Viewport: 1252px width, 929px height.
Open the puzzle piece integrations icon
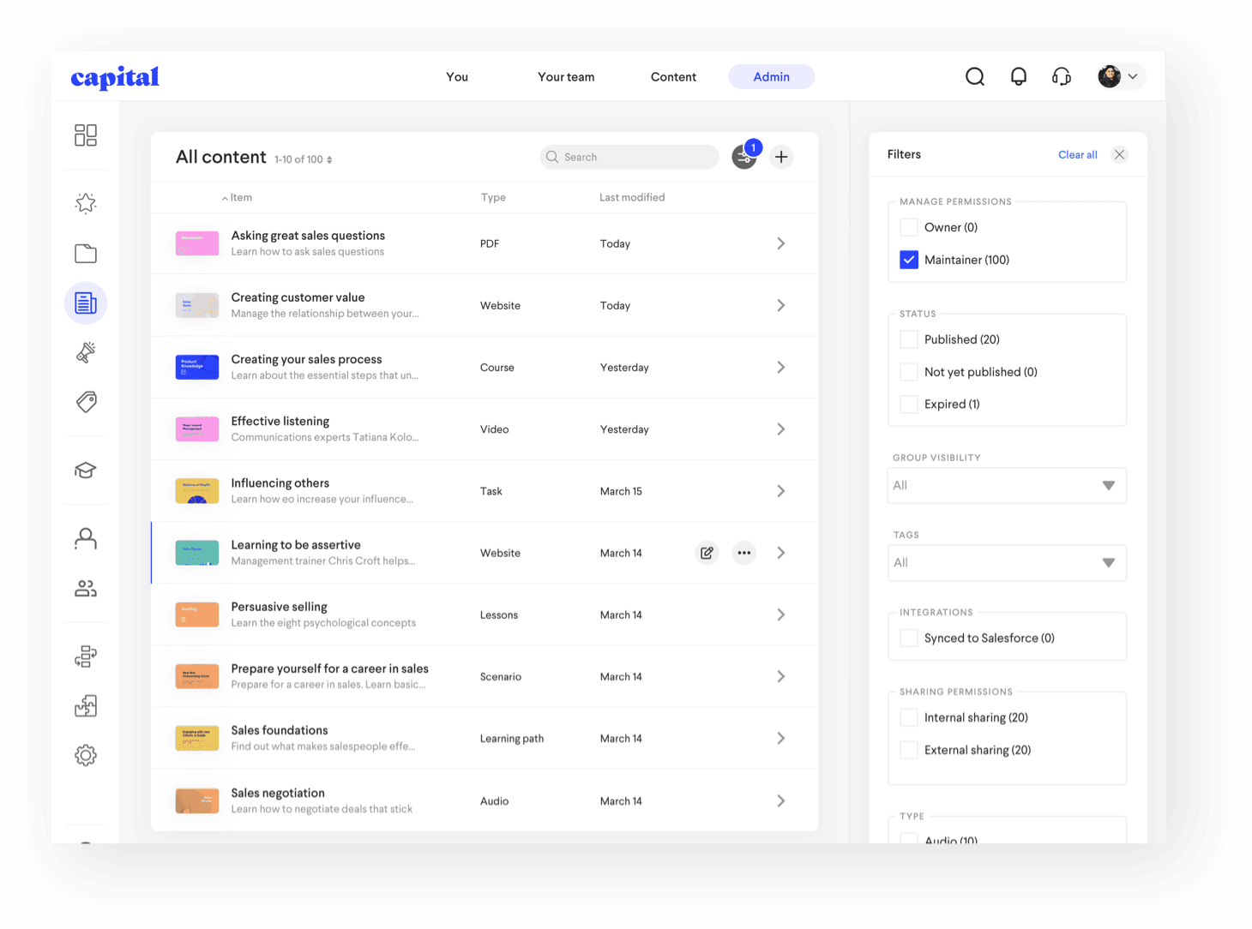click(86, 705)
